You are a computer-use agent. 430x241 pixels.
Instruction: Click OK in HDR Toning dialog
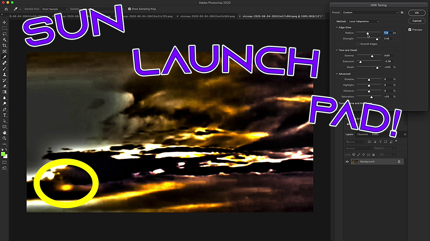[417, 13]
